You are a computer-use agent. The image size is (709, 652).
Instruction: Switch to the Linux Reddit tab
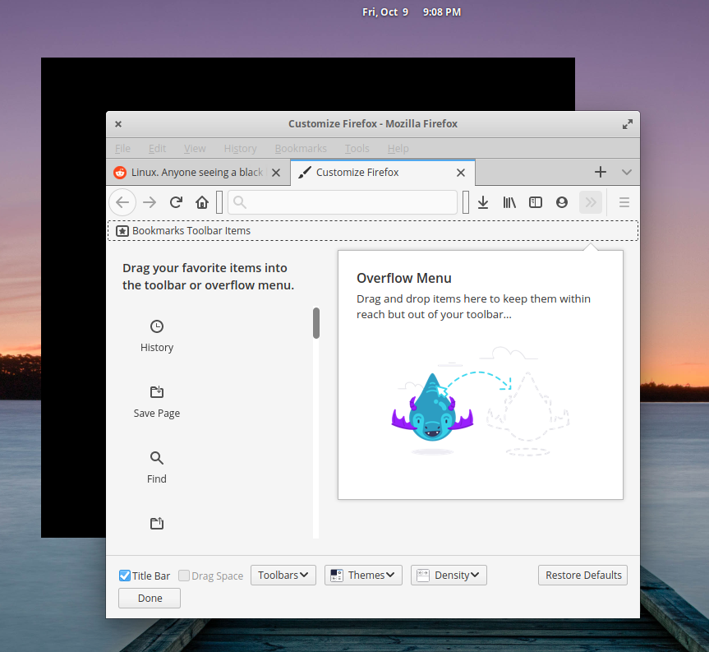point(198,173)
